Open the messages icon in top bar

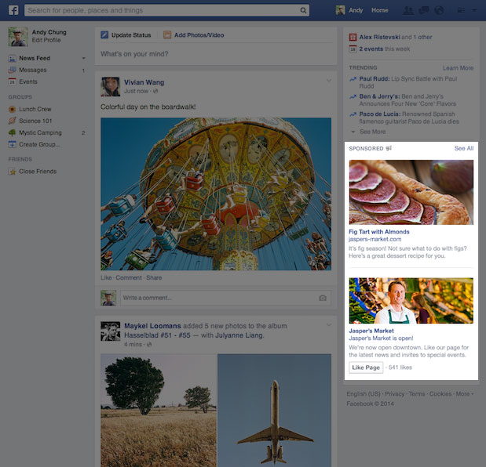pyautogui.click(x=424, y=11)
